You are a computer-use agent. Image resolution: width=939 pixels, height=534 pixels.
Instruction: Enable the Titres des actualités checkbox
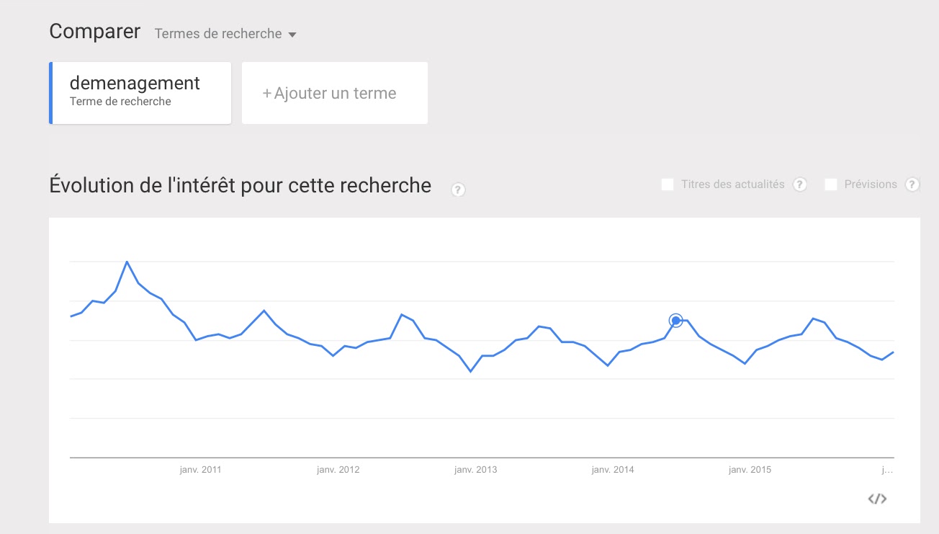[668, 184]
